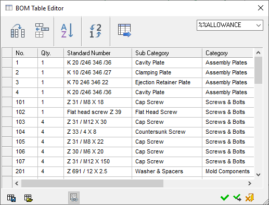Click the export table arrow icon
269x205 pixels.
(124, 31)
